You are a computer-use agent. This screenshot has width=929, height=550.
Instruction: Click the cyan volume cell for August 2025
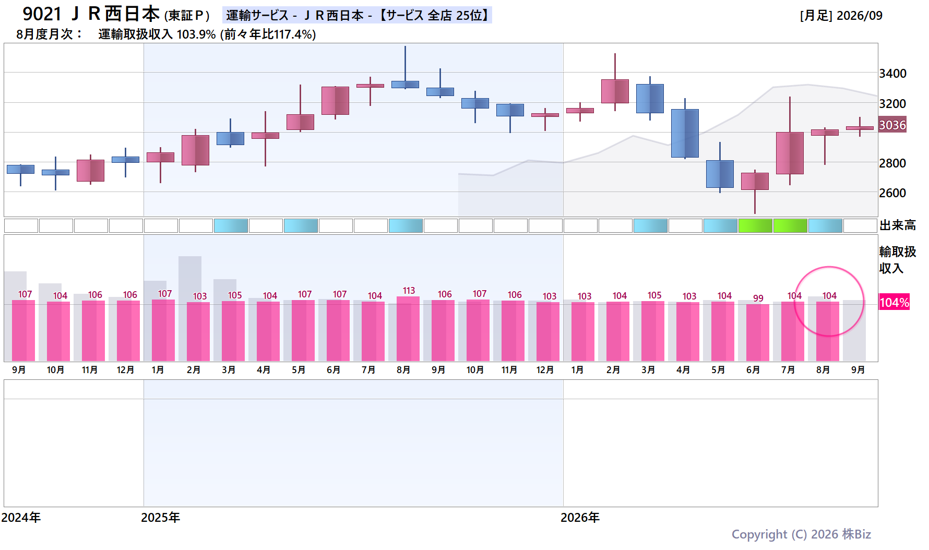point(406,226)
